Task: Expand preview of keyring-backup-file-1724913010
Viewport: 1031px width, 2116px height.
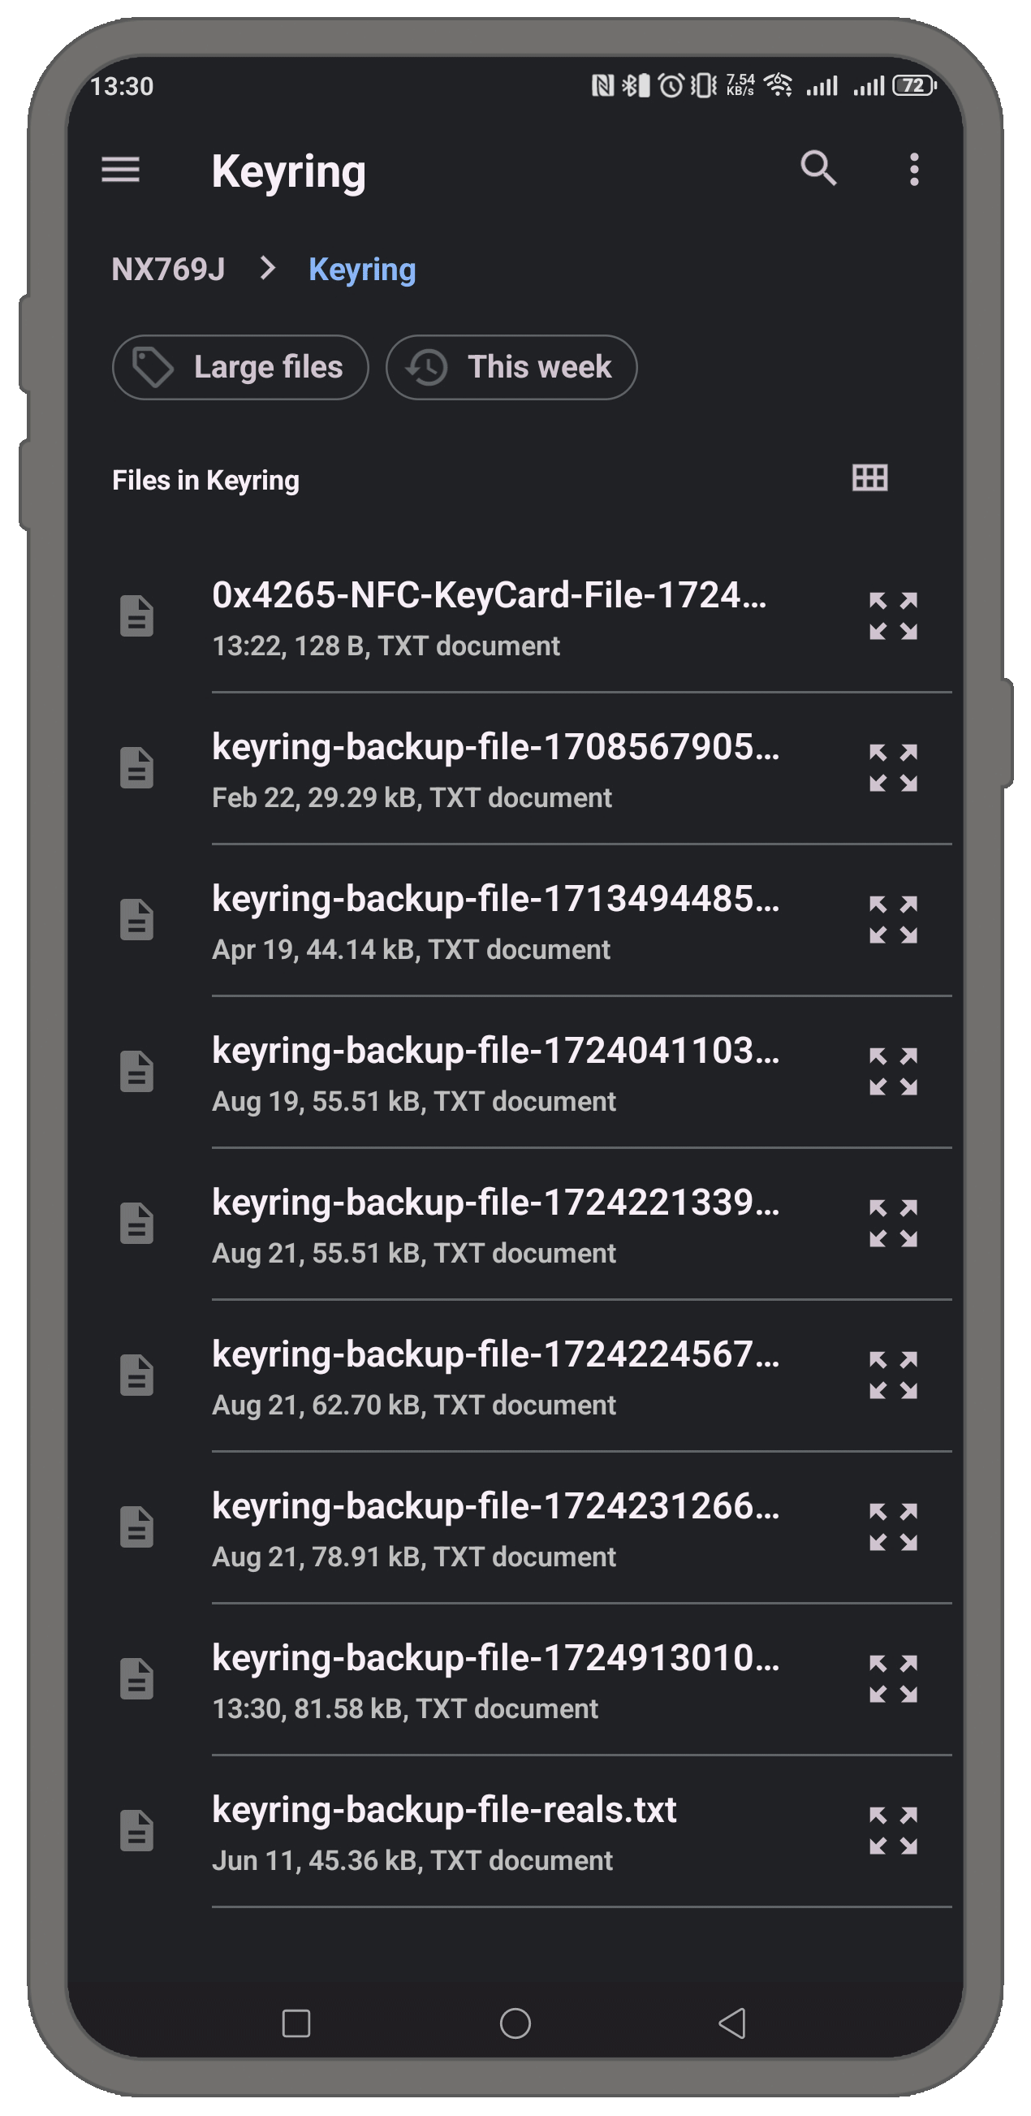Action: pyautogui.click(x=893, y=1679)
